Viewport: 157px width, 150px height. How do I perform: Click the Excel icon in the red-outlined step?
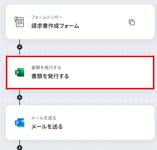[20, 72]
